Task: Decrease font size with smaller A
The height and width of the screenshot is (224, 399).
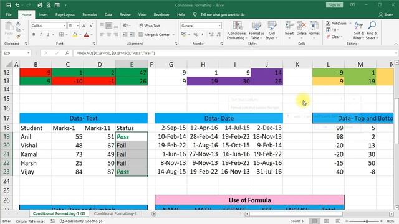Action: pyautogui.click(x=91, y=26)
